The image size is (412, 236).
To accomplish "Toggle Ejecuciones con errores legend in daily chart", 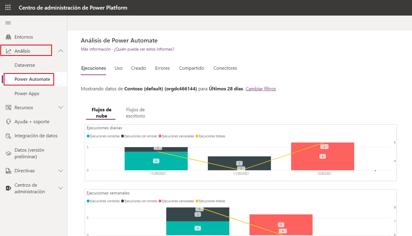I will click(x=139, y=136).
